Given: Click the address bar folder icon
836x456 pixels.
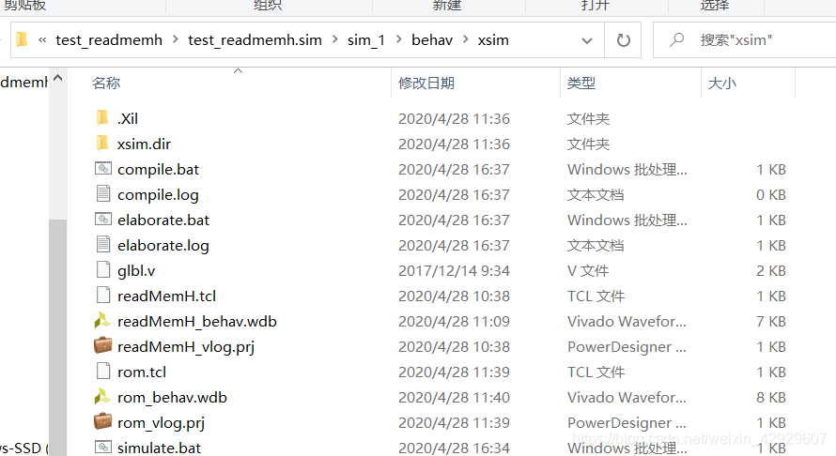Looking at the screenshot, I should click(x=22, y=40).
